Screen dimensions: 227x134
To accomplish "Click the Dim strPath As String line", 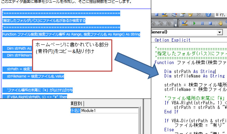I will tap(190, 71).
